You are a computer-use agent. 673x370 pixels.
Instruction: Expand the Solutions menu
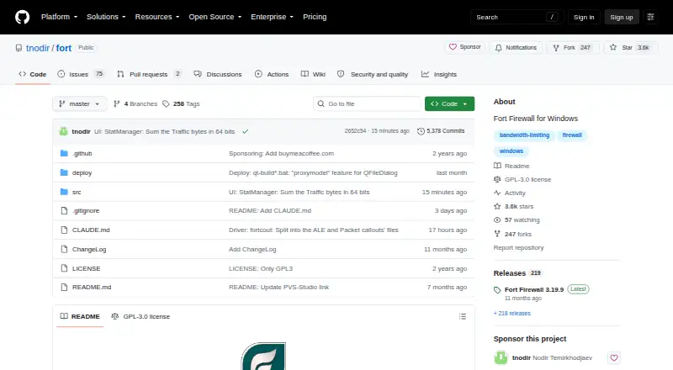click(106, 17)
